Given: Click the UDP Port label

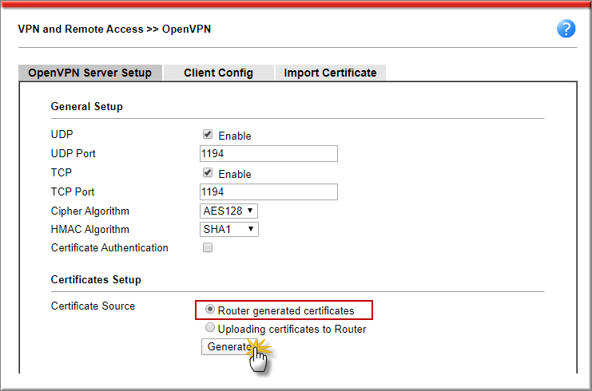Looking at the screenshot, I should (74, 153).
